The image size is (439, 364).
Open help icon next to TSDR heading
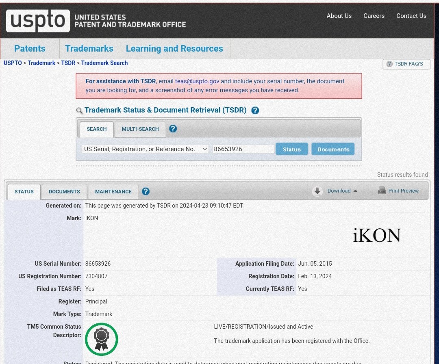255,110
